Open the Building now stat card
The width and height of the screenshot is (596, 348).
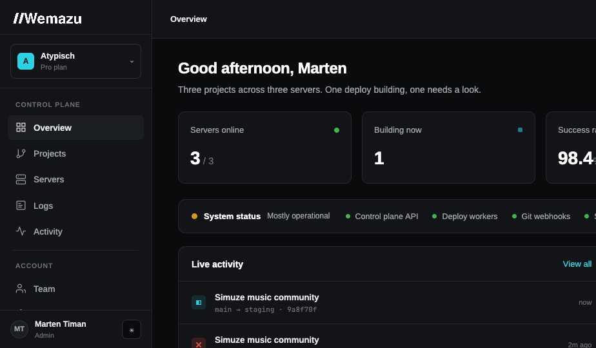coord(448,148)
